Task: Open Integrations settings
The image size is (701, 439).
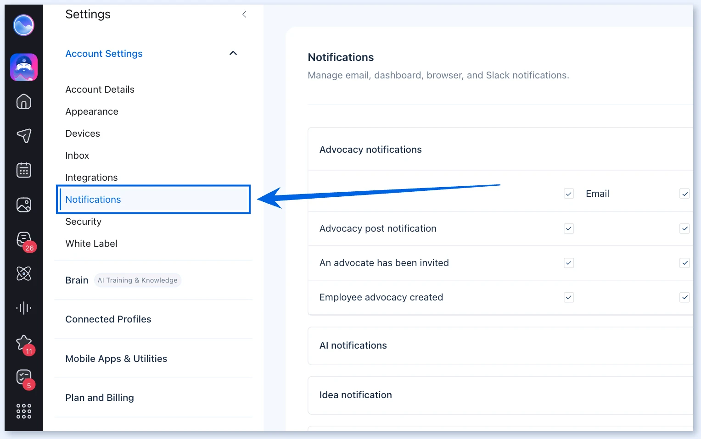Action: click(x=91, y=178)
